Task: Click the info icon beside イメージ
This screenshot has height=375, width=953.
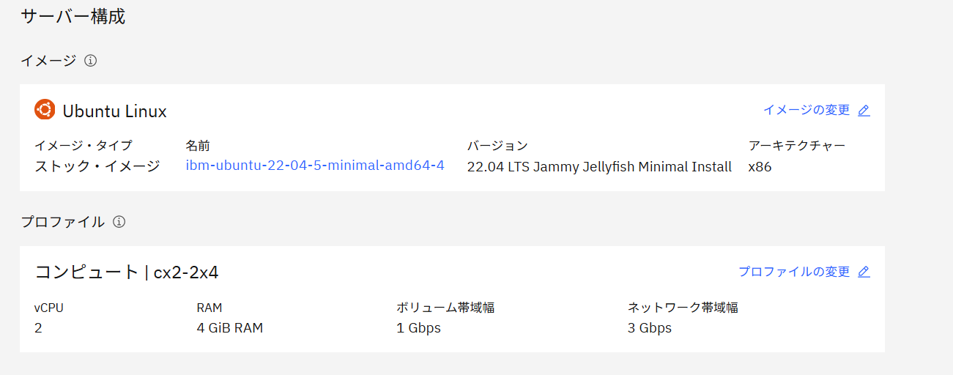Action: pos(91,61)
